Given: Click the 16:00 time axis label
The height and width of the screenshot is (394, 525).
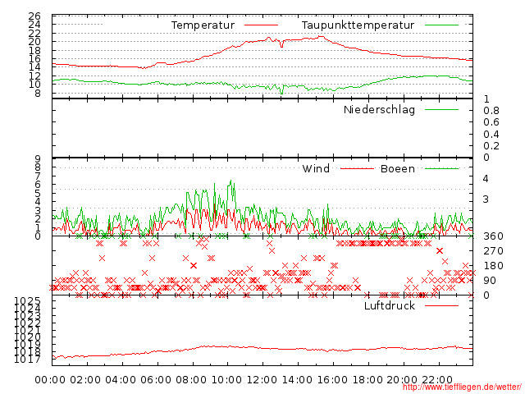Looking at the screenshot, I should [332, 380].
